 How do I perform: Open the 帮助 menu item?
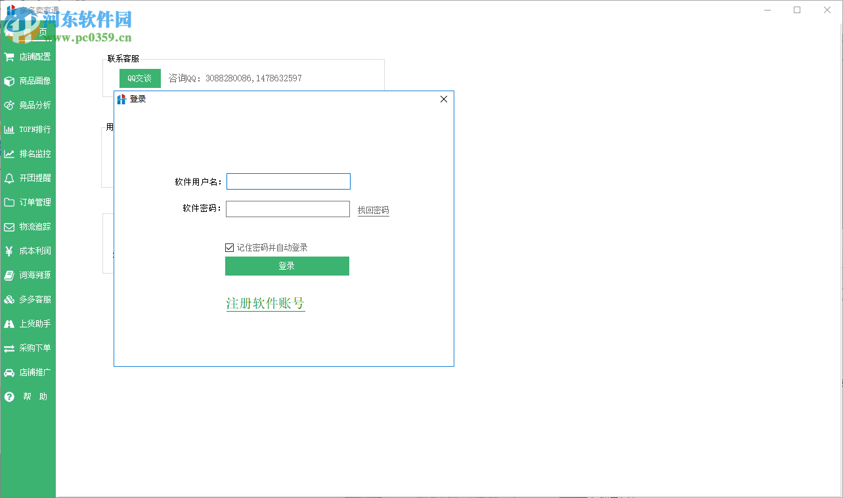coord(28,396)
